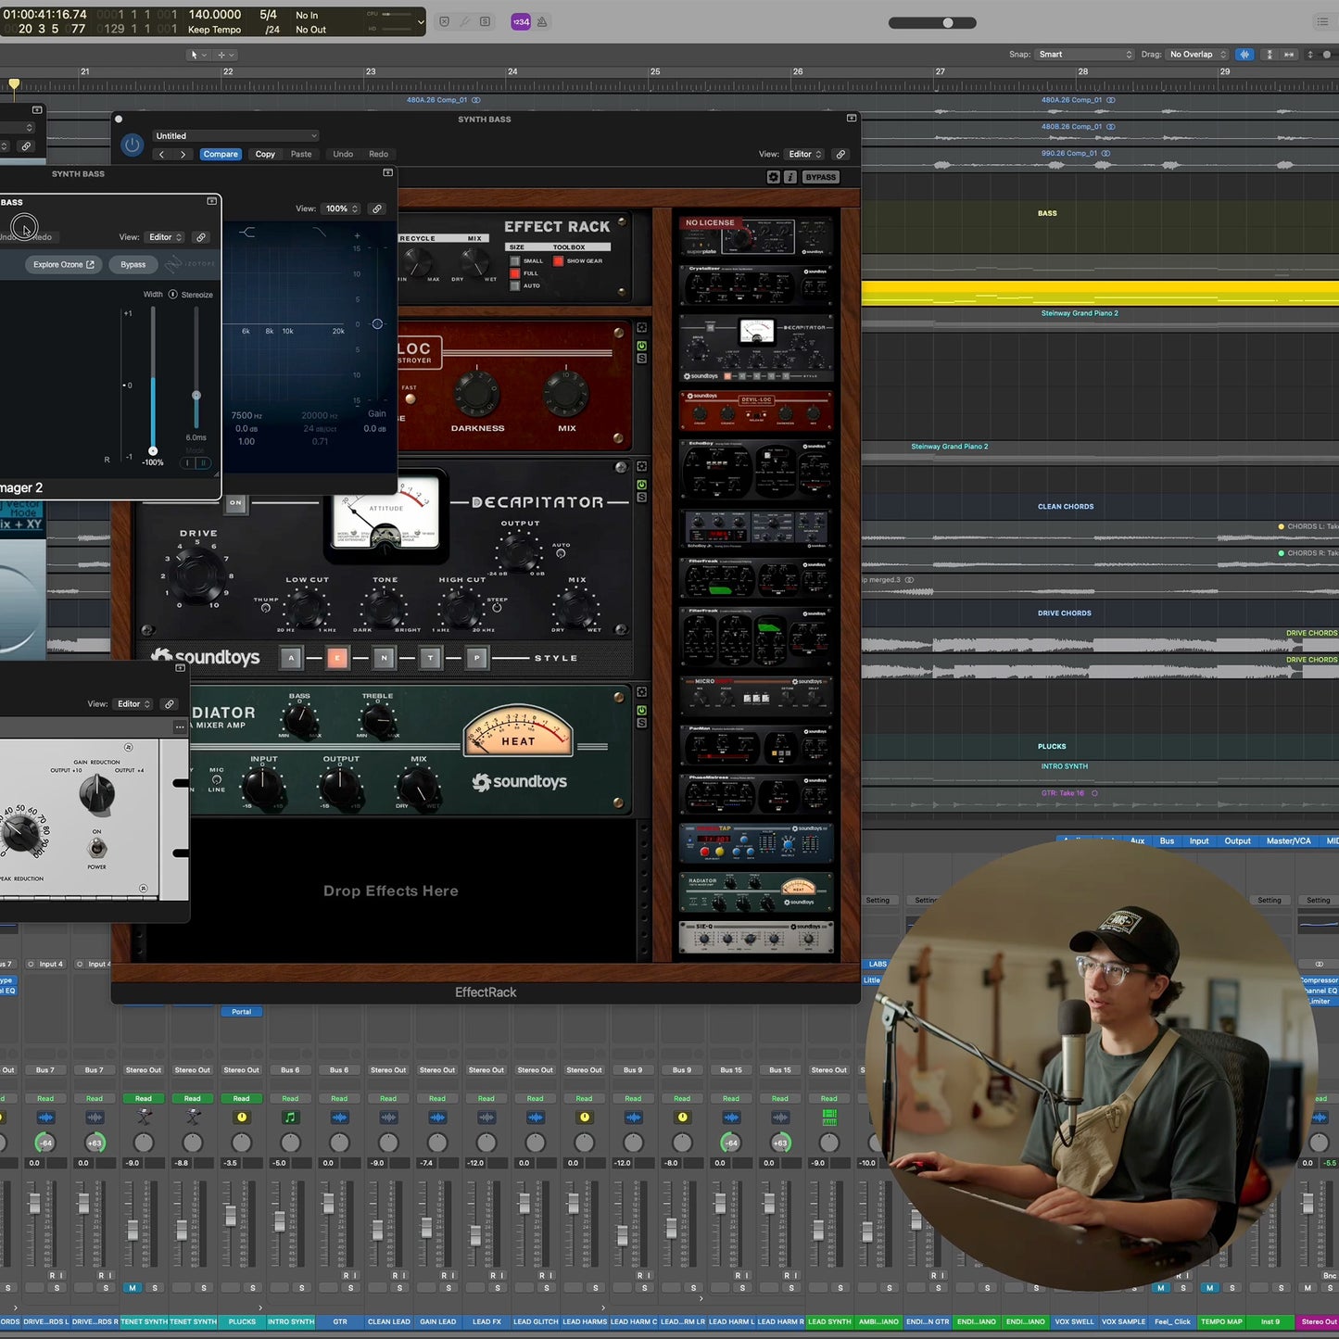Switch to the Bus tab in the mixer filter bar

(x=1167, y=840)
